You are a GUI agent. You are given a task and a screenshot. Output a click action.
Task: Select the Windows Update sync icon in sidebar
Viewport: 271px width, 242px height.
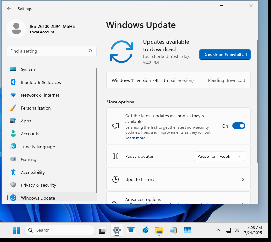tap(13, 198)
